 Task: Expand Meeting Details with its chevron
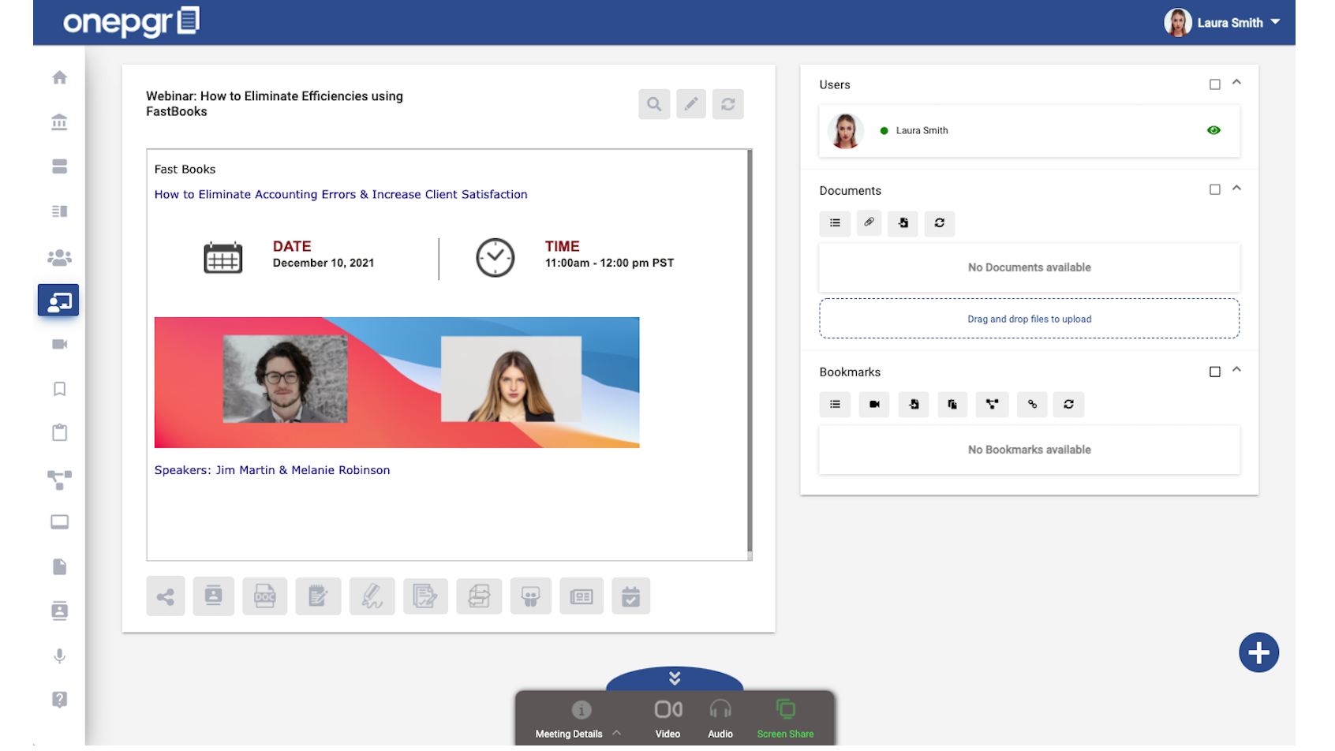617,733
